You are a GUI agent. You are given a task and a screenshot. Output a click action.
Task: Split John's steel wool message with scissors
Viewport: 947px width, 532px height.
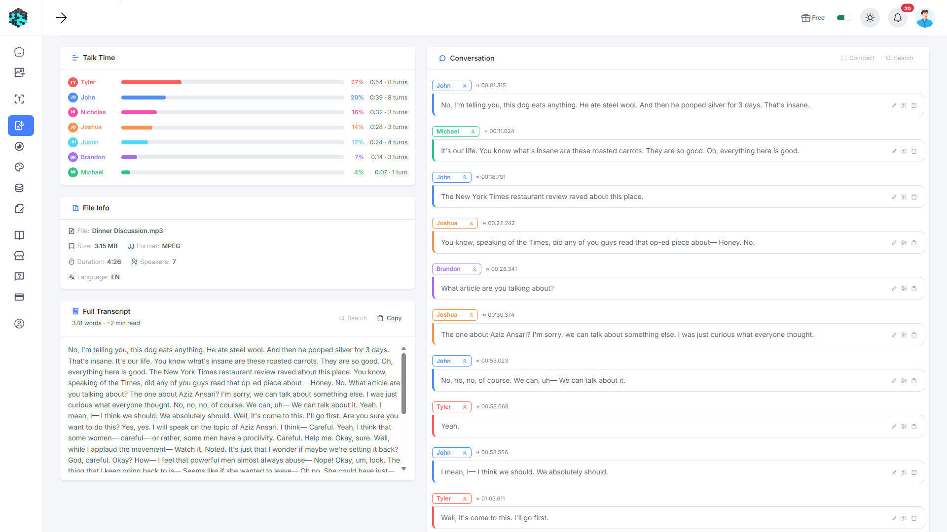[904, 105]
